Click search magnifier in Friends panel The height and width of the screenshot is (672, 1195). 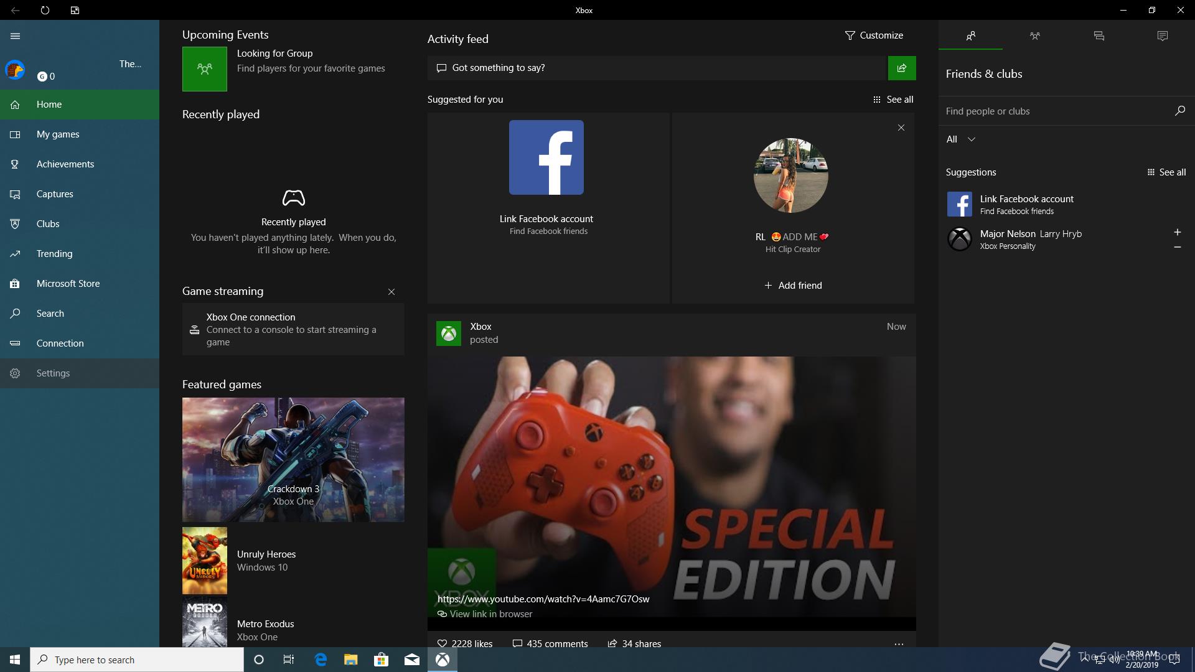pyautogui.click(x=1180, y=111)
